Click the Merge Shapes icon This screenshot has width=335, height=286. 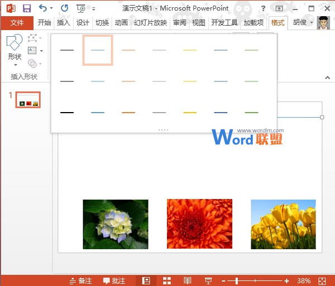pos(32,64)
